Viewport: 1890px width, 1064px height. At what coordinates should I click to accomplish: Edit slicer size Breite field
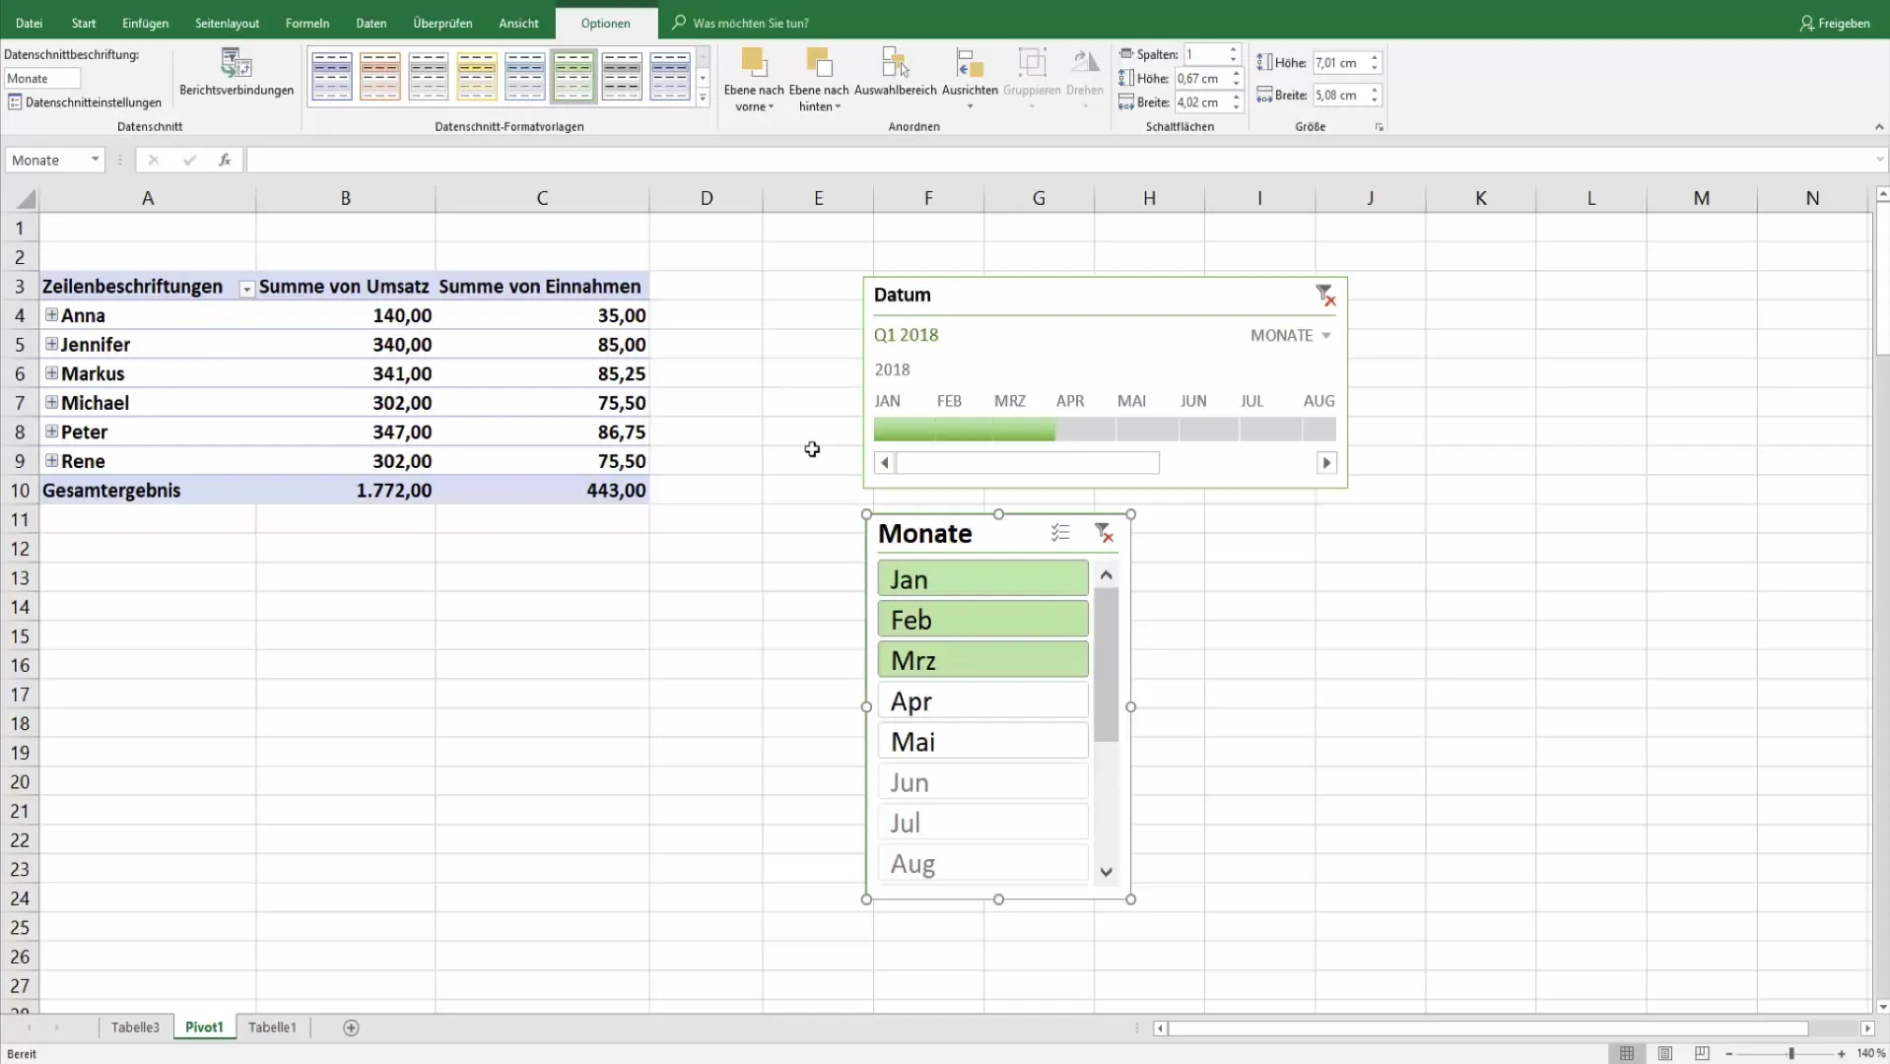point(1338,96)
